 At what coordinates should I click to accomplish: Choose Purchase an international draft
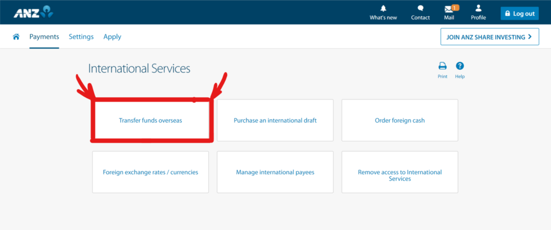[275, 120]
